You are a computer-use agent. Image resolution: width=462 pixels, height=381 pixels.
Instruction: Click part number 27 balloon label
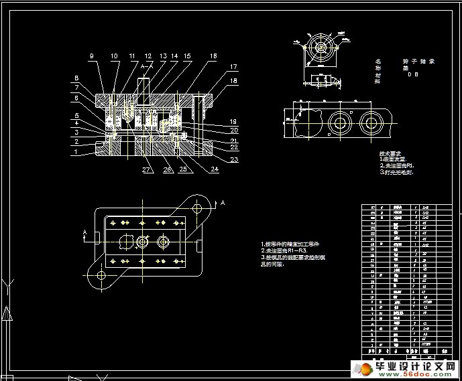coord(146,169)
